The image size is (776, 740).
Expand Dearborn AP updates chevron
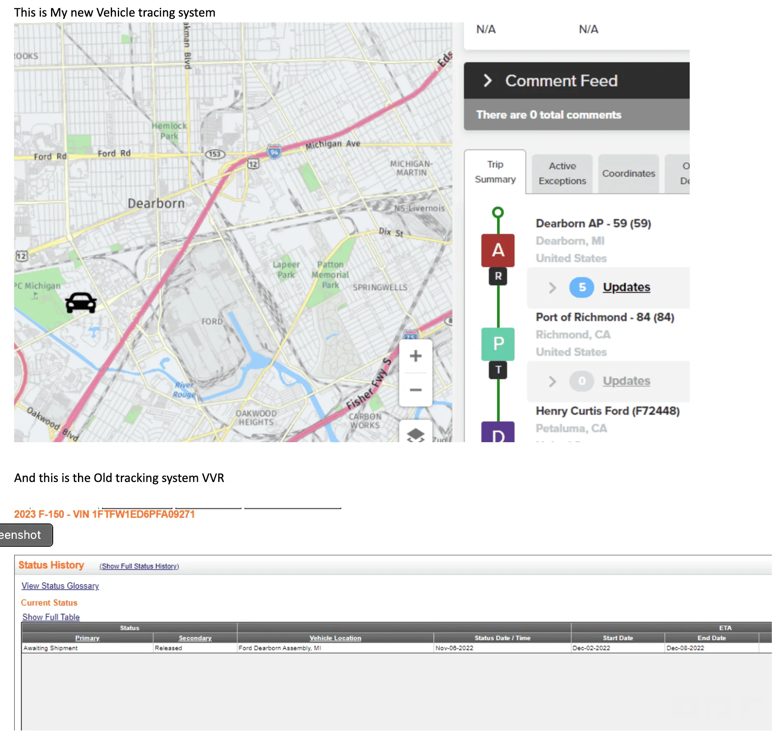point(552,287)
